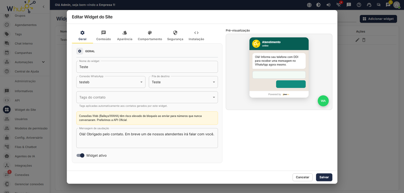Edit the Nome do widget field
This screenshot has height=193, width=404.
(x=147, y=67)
